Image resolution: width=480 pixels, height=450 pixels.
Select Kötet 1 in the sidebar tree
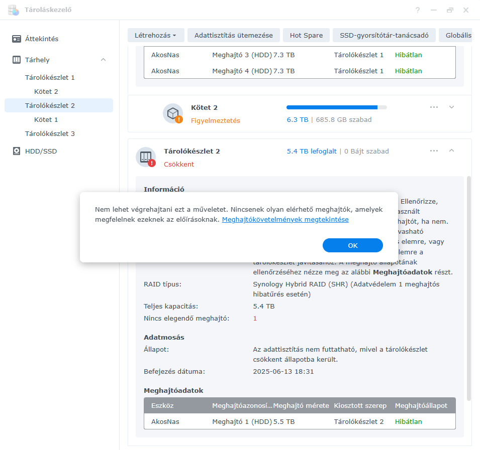coord(46,119)
